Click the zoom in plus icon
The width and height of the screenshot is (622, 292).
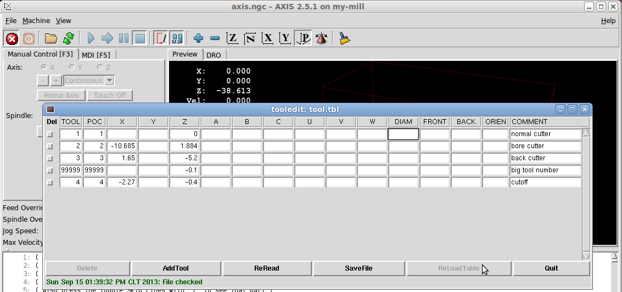pos(199,38)
